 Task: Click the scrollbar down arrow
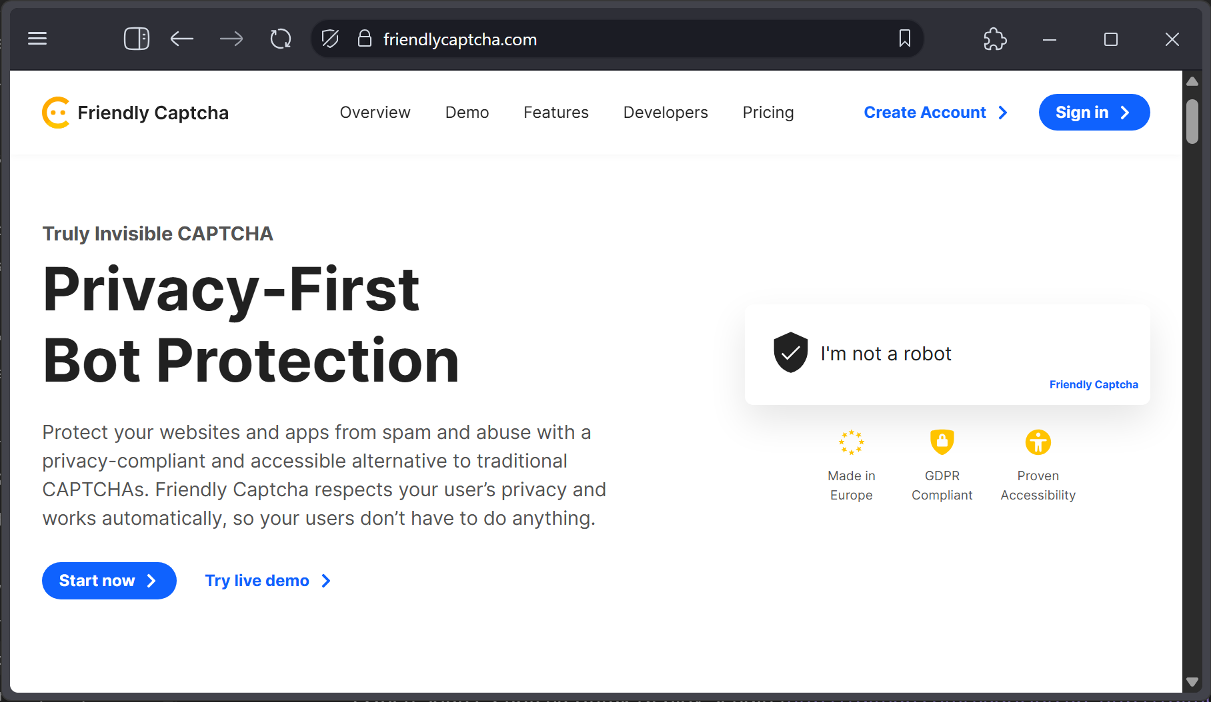pyautogui.click(x=1192, y=682)
